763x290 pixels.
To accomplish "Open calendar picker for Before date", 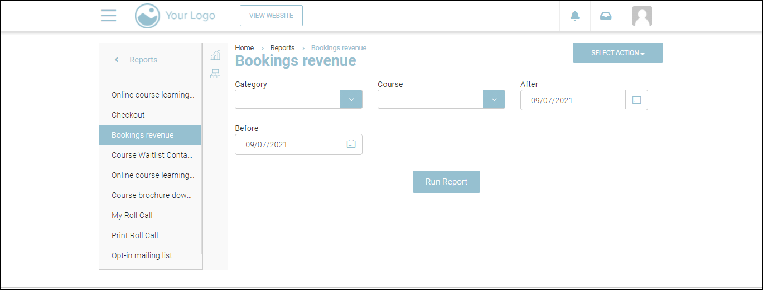I will (351, 144).
